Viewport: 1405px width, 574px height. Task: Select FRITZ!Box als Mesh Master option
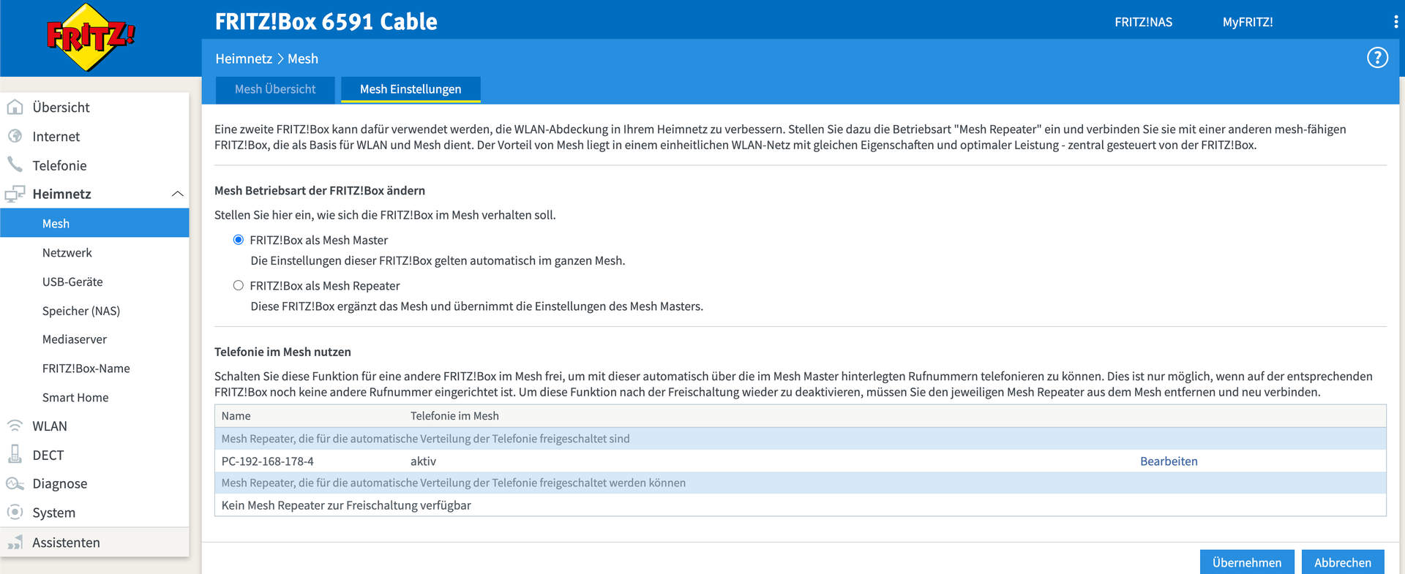click(x=239, y=240)
